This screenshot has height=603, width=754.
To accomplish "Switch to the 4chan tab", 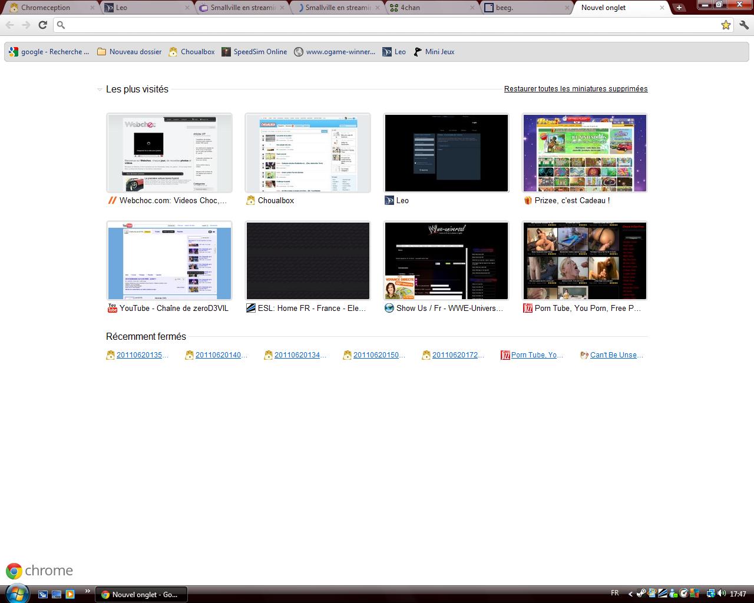I will pyautogui.click(x=431, y=8).
